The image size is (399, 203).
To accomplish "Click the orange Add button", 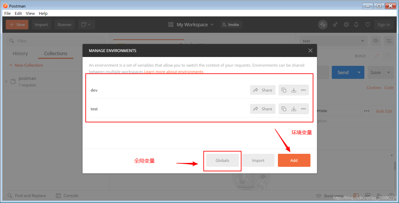I will coord(294,160).
